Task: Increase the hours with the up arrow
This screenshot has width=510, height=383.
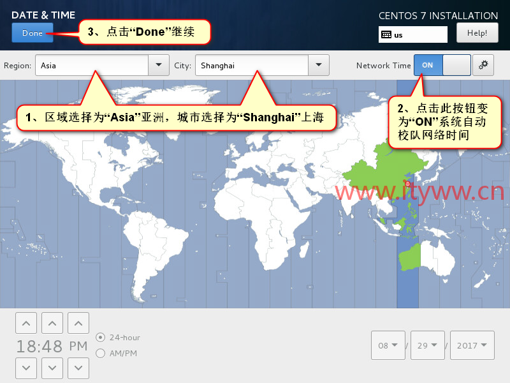Action: pyautogui.click(x=26, y=323)
